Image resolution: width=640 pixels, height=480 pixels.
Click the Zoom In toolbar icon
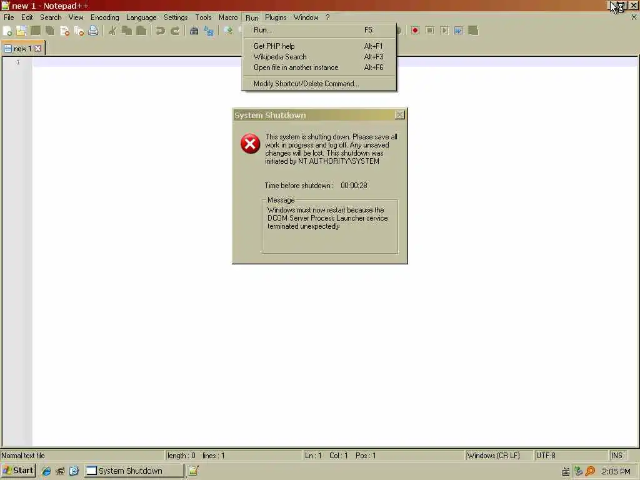[227, 31]
